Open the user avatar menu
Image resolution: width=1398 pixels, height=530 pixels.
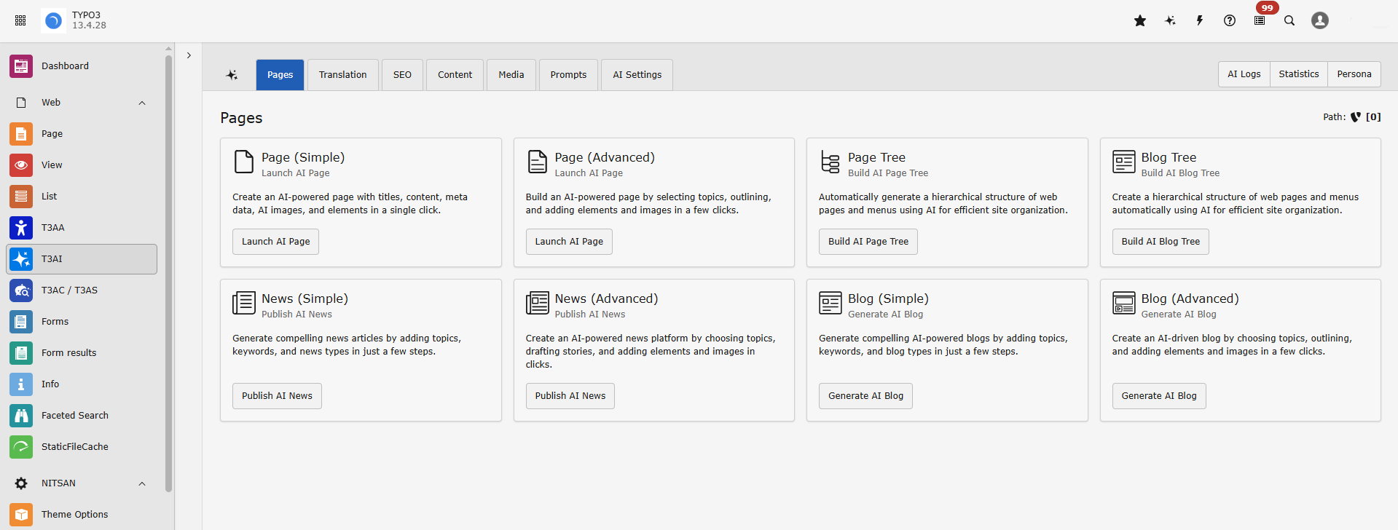pos(1320,20)
